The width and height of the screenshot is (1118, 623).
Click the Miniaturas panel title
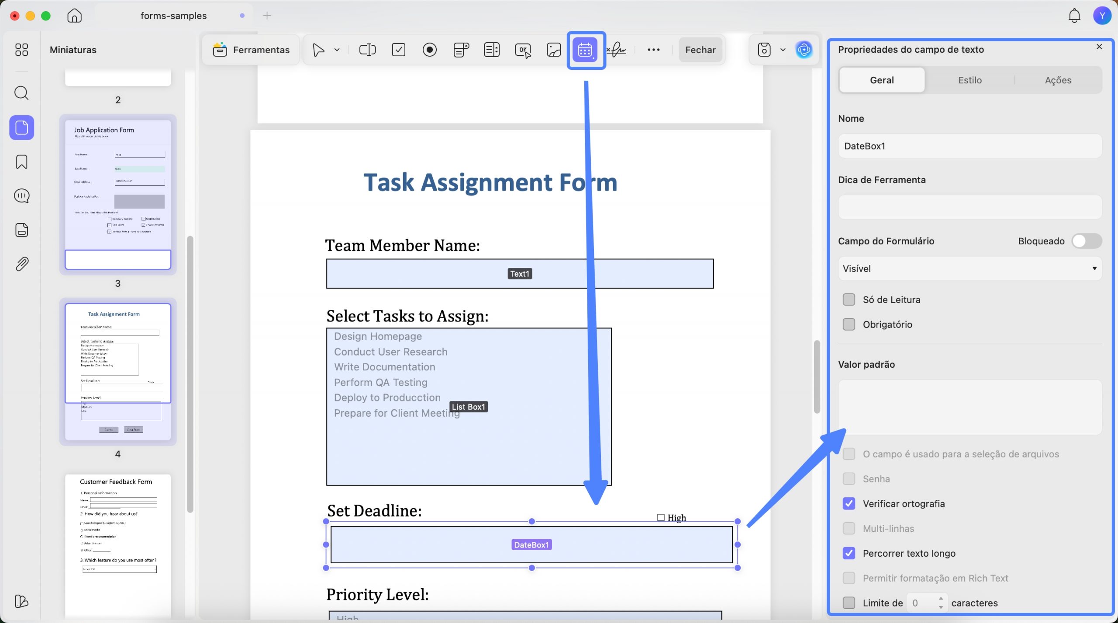click(x=73, y=50)
